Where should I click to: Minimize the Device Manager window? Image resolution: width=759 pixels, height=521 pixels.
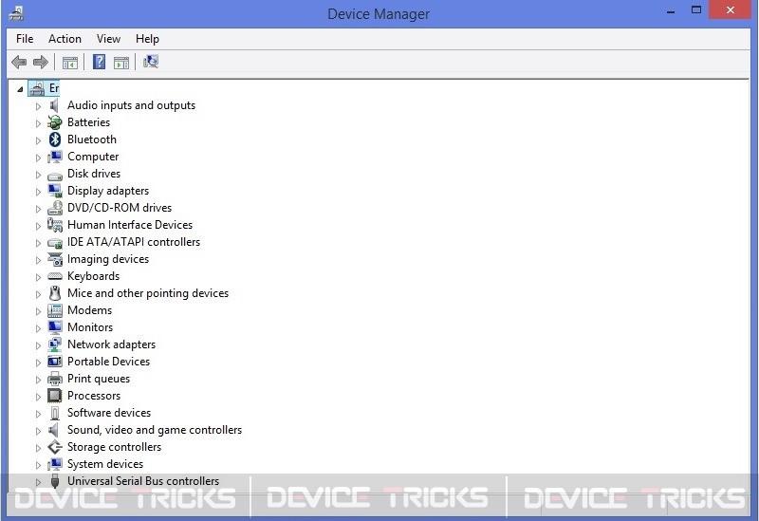coord(671,10)
